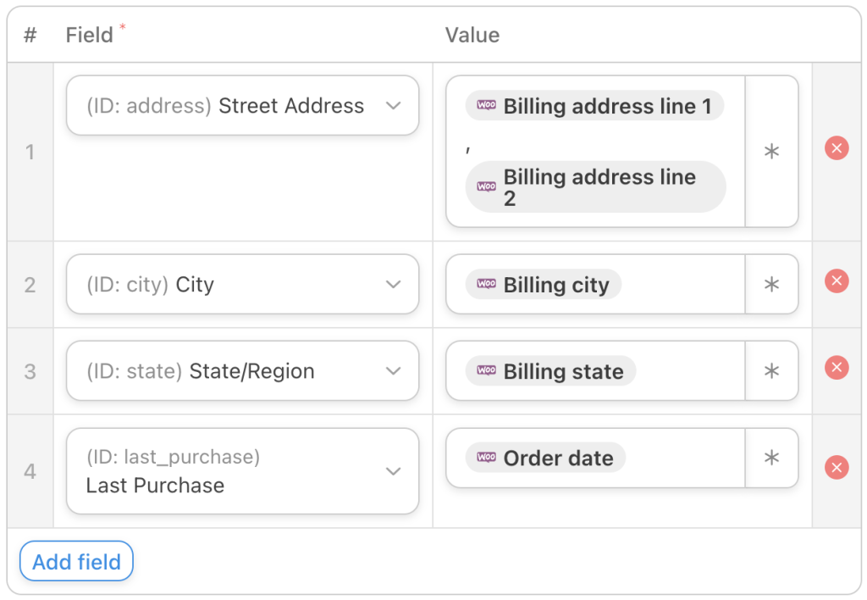Select the Billing address line 1 tag
The height and width of the screenshot is (600, 867).
pyautogui.click(x=594, y=105)
